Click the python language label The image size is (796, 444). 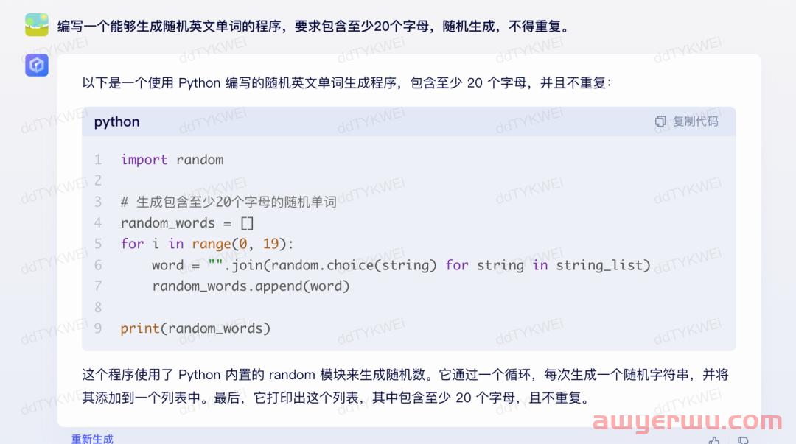(116, 121)
